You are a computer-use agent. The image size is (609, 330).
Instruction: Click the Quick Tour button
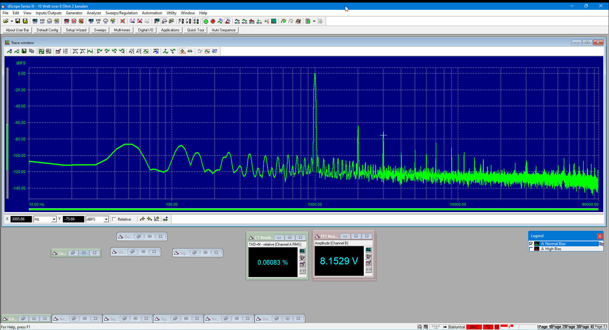click(x=196, y=30)
